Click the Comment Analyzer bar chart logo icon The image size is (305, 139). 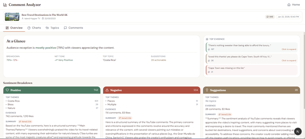point(5,5)
